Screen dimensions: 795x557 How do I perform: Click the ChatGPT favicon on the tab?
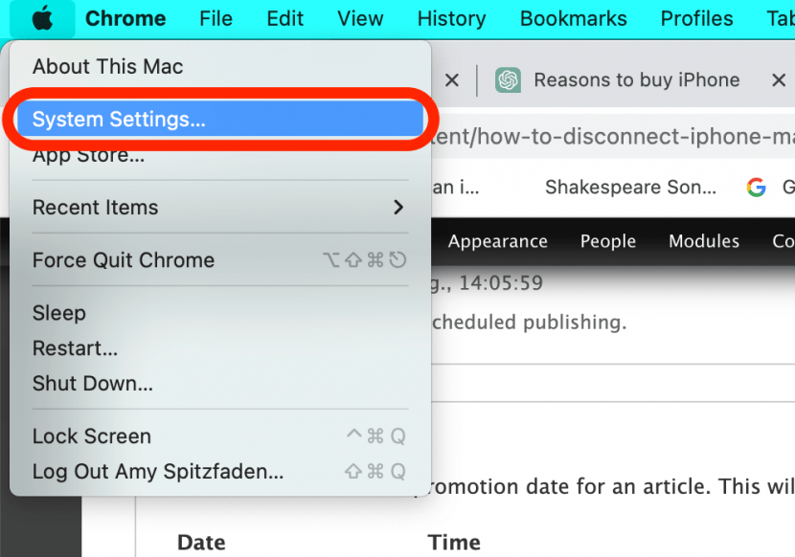click(508, 80)
